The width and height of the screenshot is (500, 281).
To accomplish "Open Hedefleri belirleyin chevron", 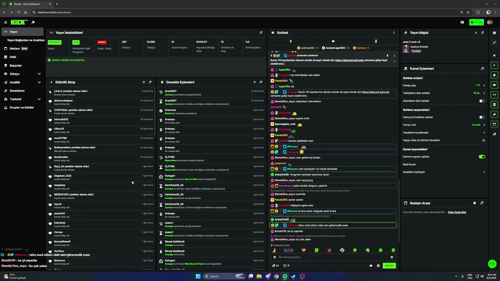I will [x=484, y=172].
